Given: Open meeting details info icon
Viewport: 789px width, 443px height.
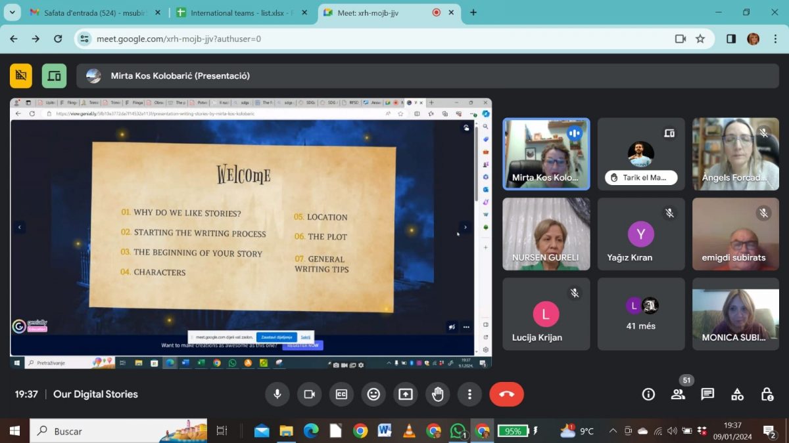Looking at the screenshot, I should [x=648, y=394].
